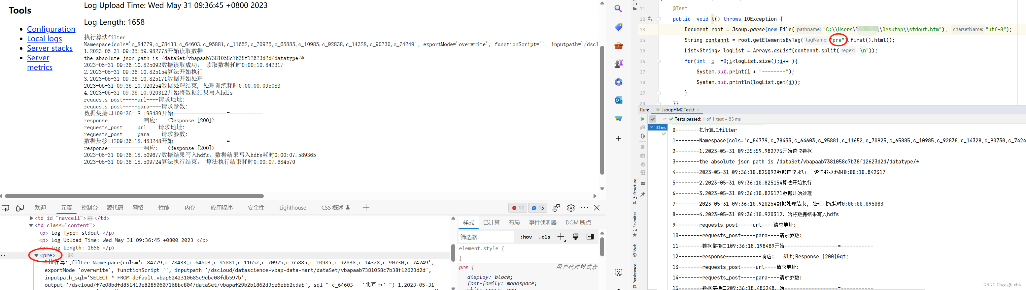Rerun the JsoupHM2Test with green play icon

click(x=642, y=119)
